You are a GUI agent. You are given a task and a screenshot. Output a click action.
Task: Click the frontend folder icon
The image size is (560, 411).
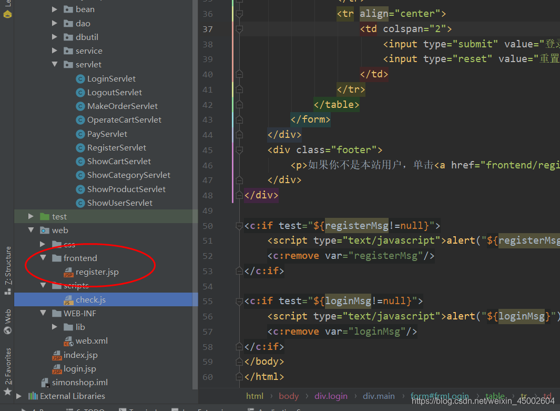pos(57,258)
